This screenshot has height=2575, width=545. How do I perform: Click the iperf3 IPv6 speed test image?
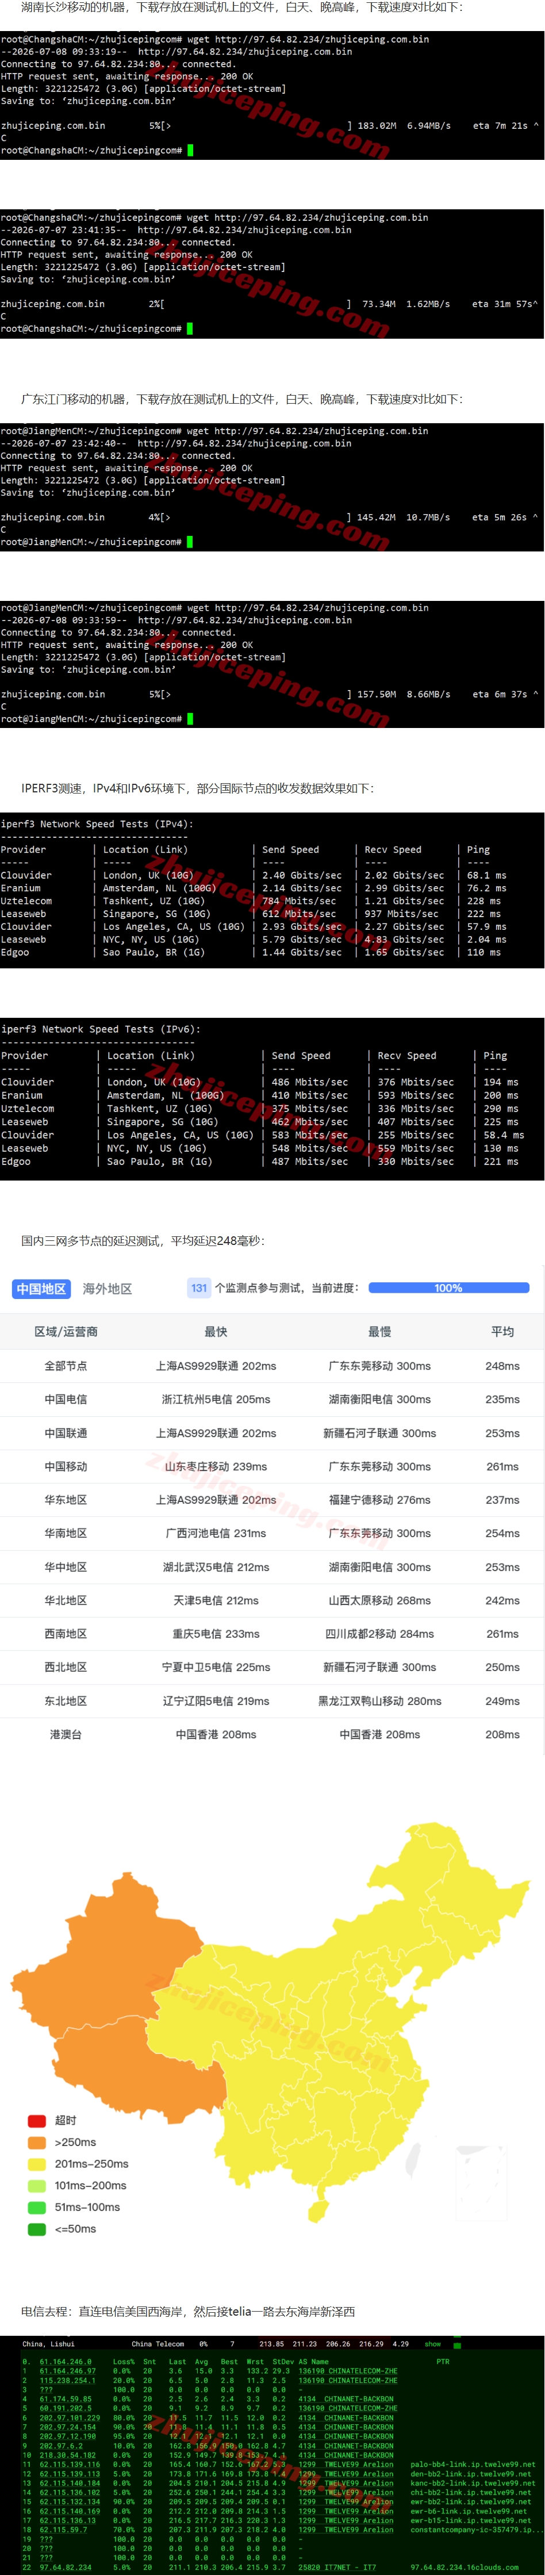point(272,1098)
